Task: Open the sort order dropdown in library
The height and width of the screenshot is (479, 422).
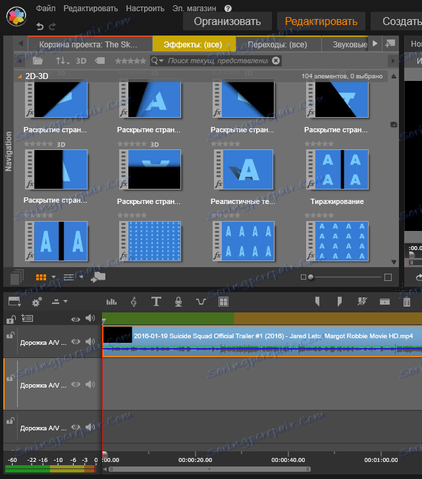Action: (62, 61)
